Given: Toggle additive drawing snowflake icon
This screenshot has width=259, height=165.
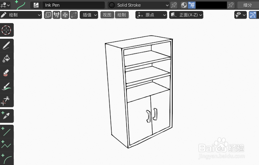Looking at the screenshot, I should [65, 15].
